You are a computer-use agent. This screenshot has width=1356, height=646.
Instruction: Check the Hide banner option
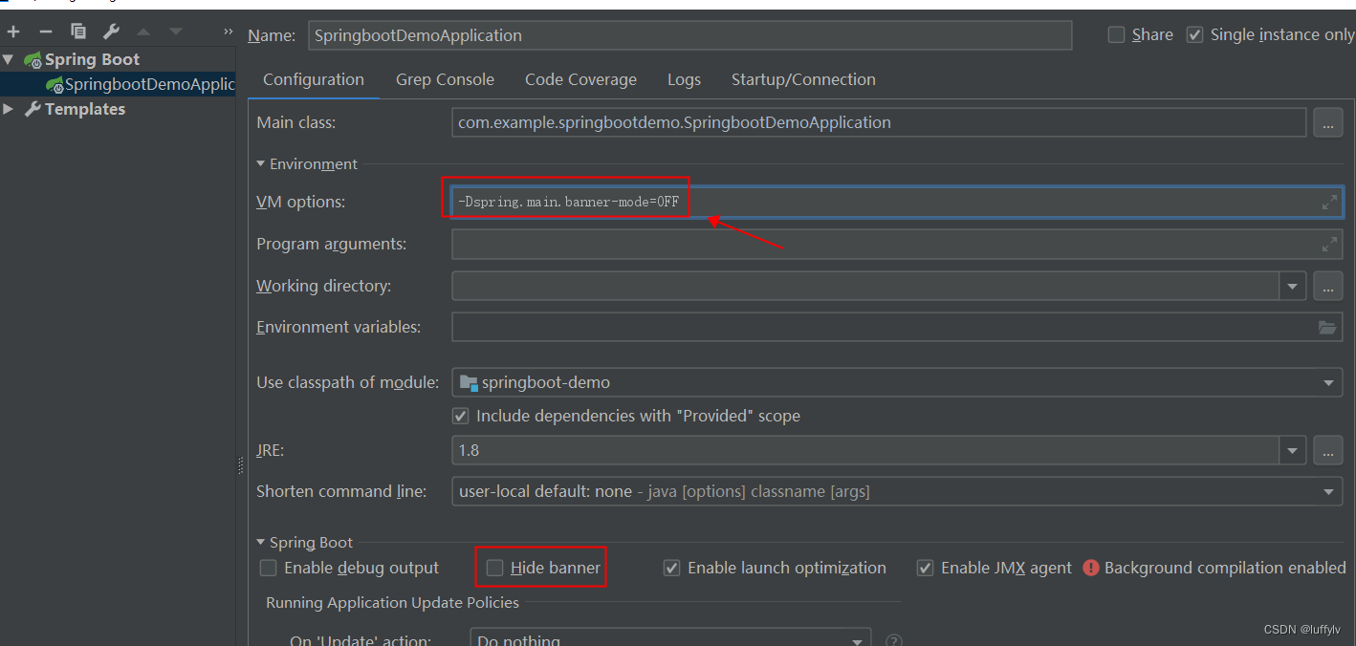coord(494,568)
